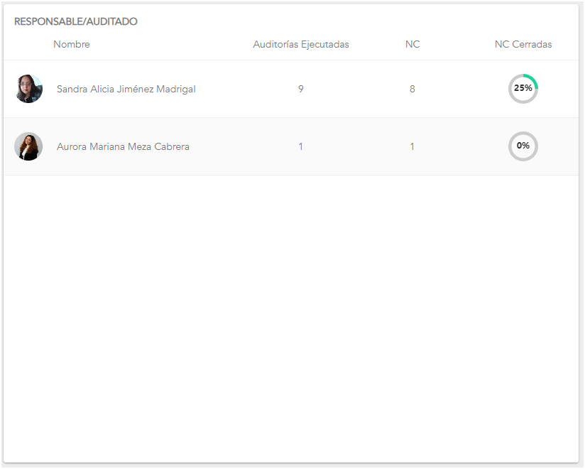Click Sandra Alicia Jiménez Madrigal's profile photo
The width and height of the screenshot is (585, 469).
click(29, 89)
